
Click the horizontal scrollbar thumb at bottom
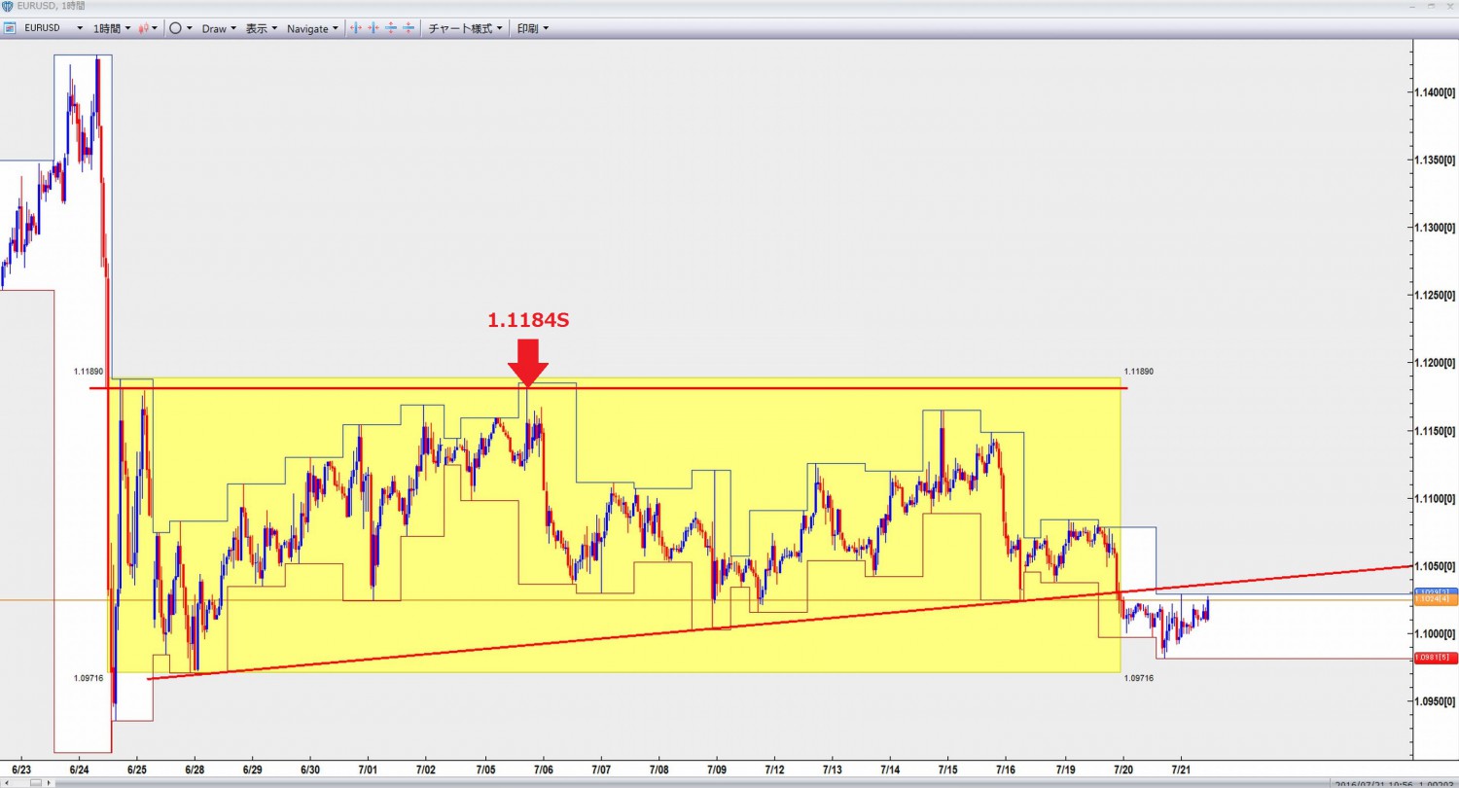36,782
